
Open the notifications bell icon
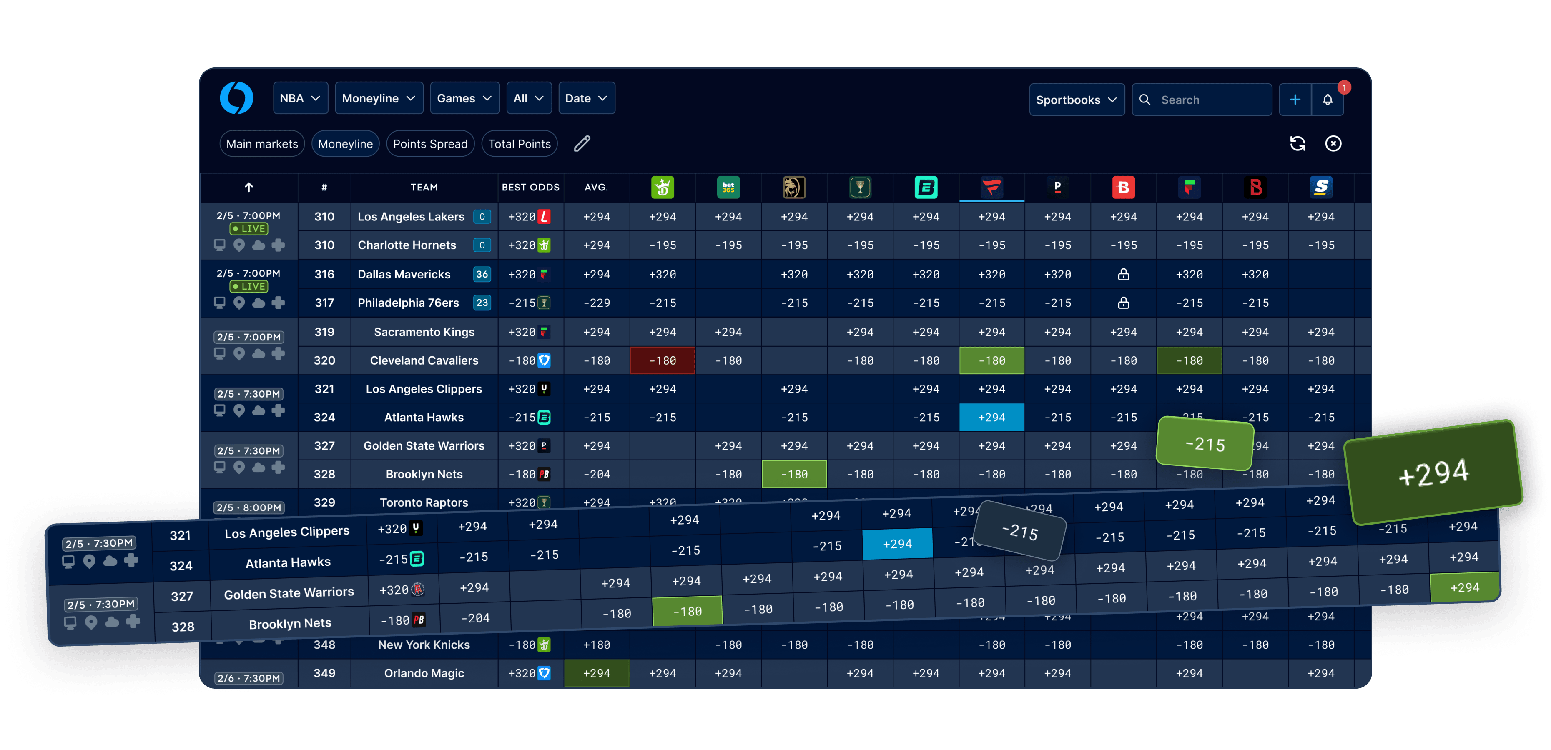[x=1328, y=100]
